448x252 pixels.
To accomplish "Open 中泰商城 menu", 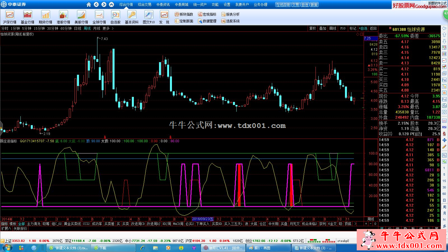I will tap(181, 4).
